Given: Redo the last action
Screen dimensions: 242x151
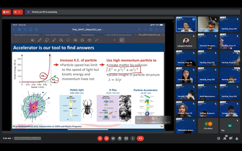Looking at the screenshot, I should (145, 30).
